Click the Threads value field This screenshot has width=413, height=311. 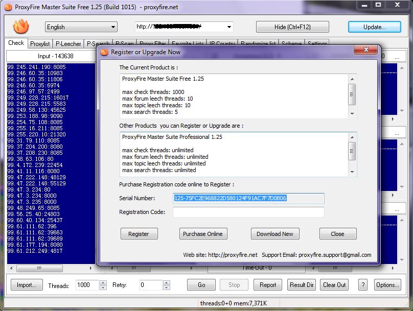point(87,285)
